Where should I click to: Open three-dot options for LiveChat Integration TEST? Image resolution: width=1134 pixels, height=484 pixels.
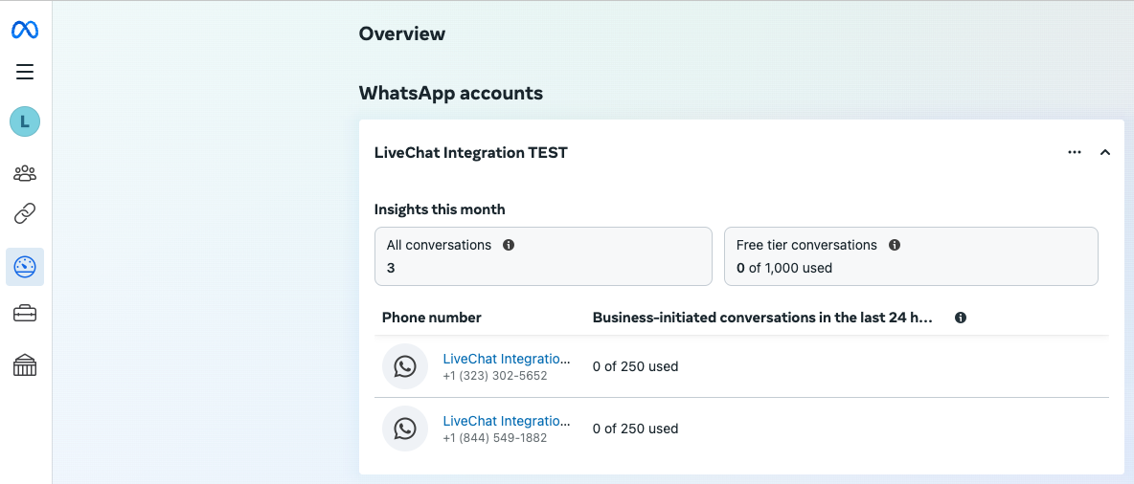(x=1075, y=152)
